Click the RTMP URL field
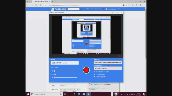The height and width of the screenshot is (96, 172). pyautogui.click(x=108, y=62)
